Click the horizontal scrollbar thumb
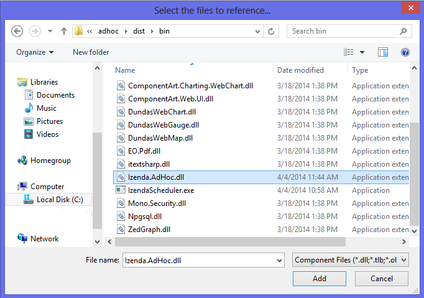The image size is (424, 298). 230,242
